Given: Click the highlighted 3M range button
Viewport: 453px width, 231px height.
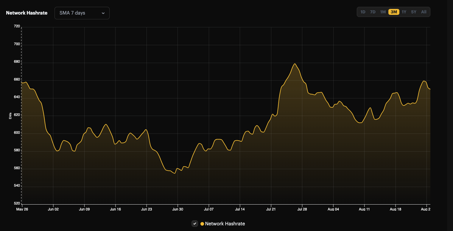Looking at the screenshot, I should pos(393,12).
